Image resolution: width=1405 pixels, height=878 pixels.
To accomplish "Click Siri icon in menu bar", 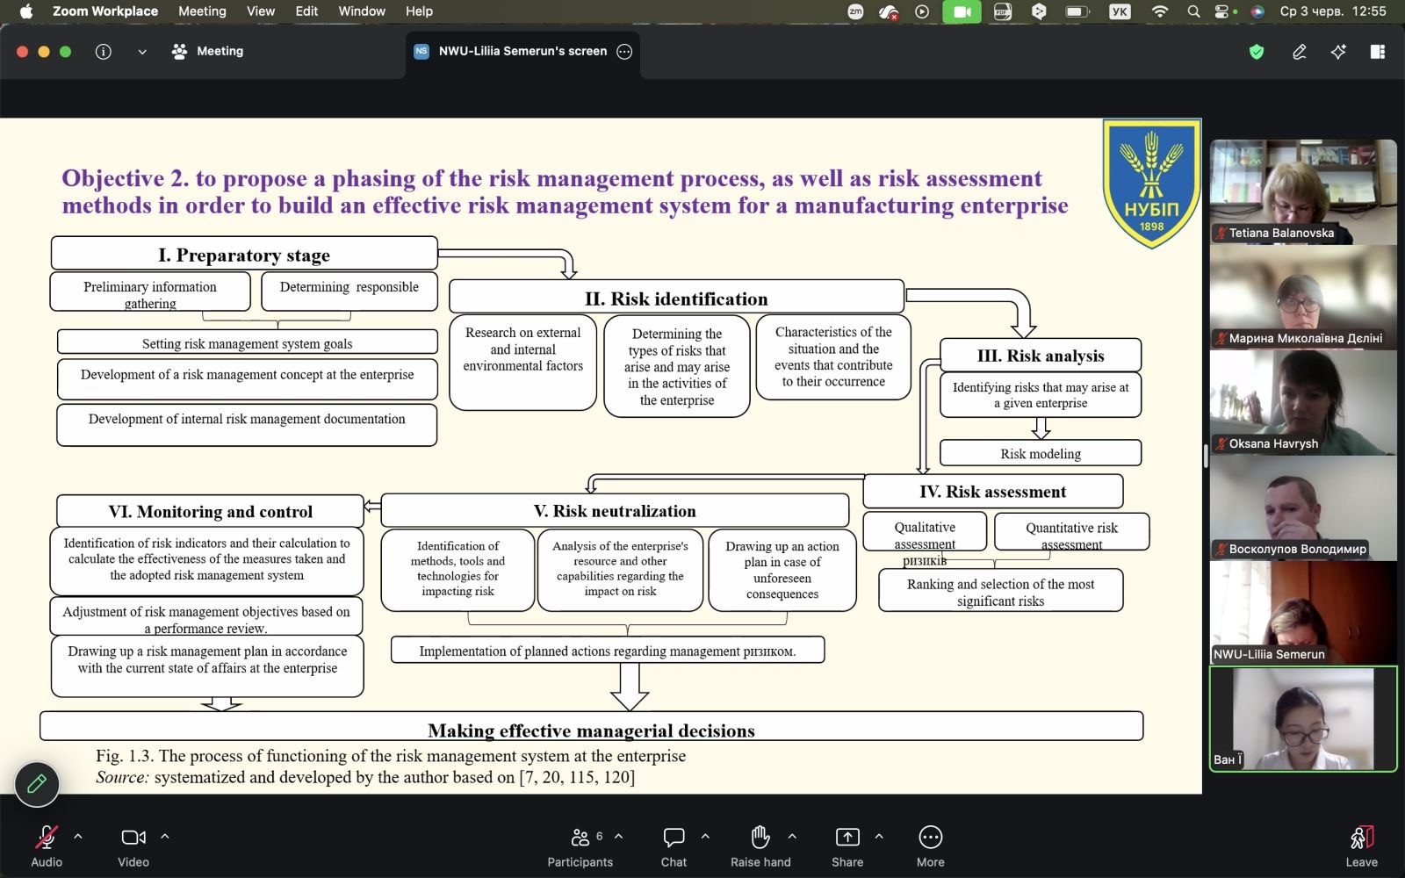I will [1257, 11].
